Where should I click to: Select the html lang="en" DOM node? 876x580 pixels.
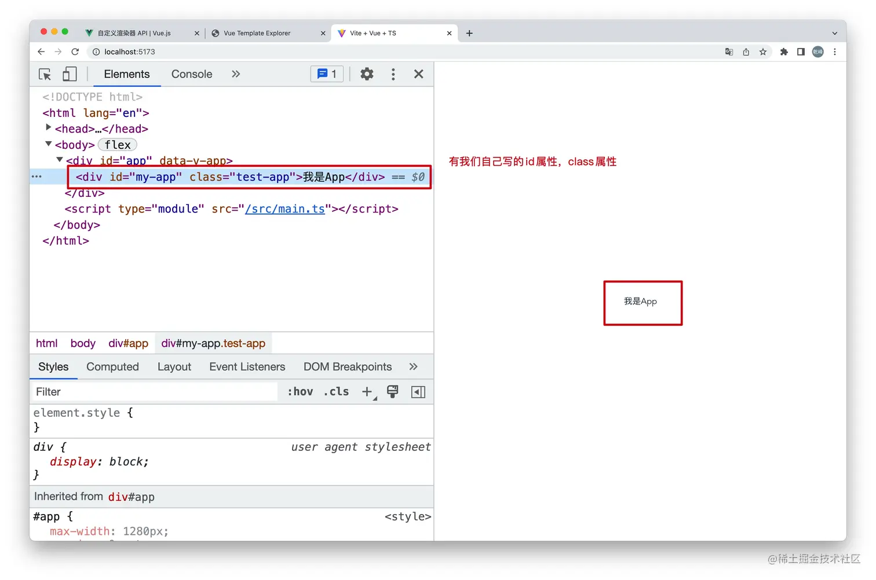[x=96, y=113]
